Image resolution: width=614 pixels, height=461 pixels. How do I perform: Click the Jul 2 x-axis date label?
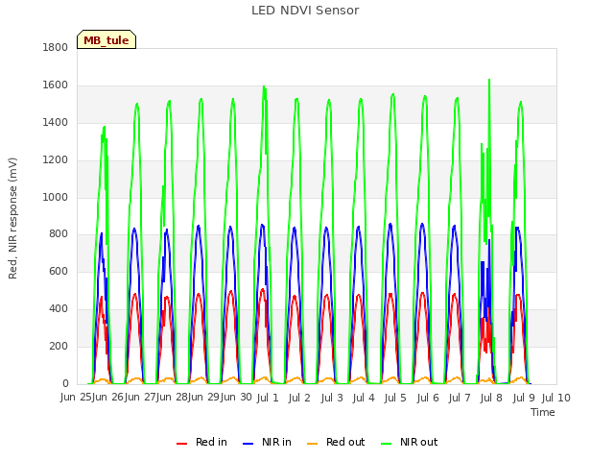click(299, 398)
